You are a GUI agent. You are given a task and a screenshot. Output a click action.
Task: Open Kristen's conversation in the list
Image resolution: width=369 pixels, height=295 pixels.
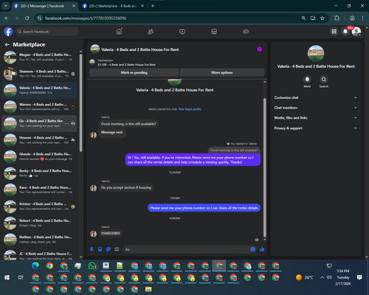(x=39, y=206)
